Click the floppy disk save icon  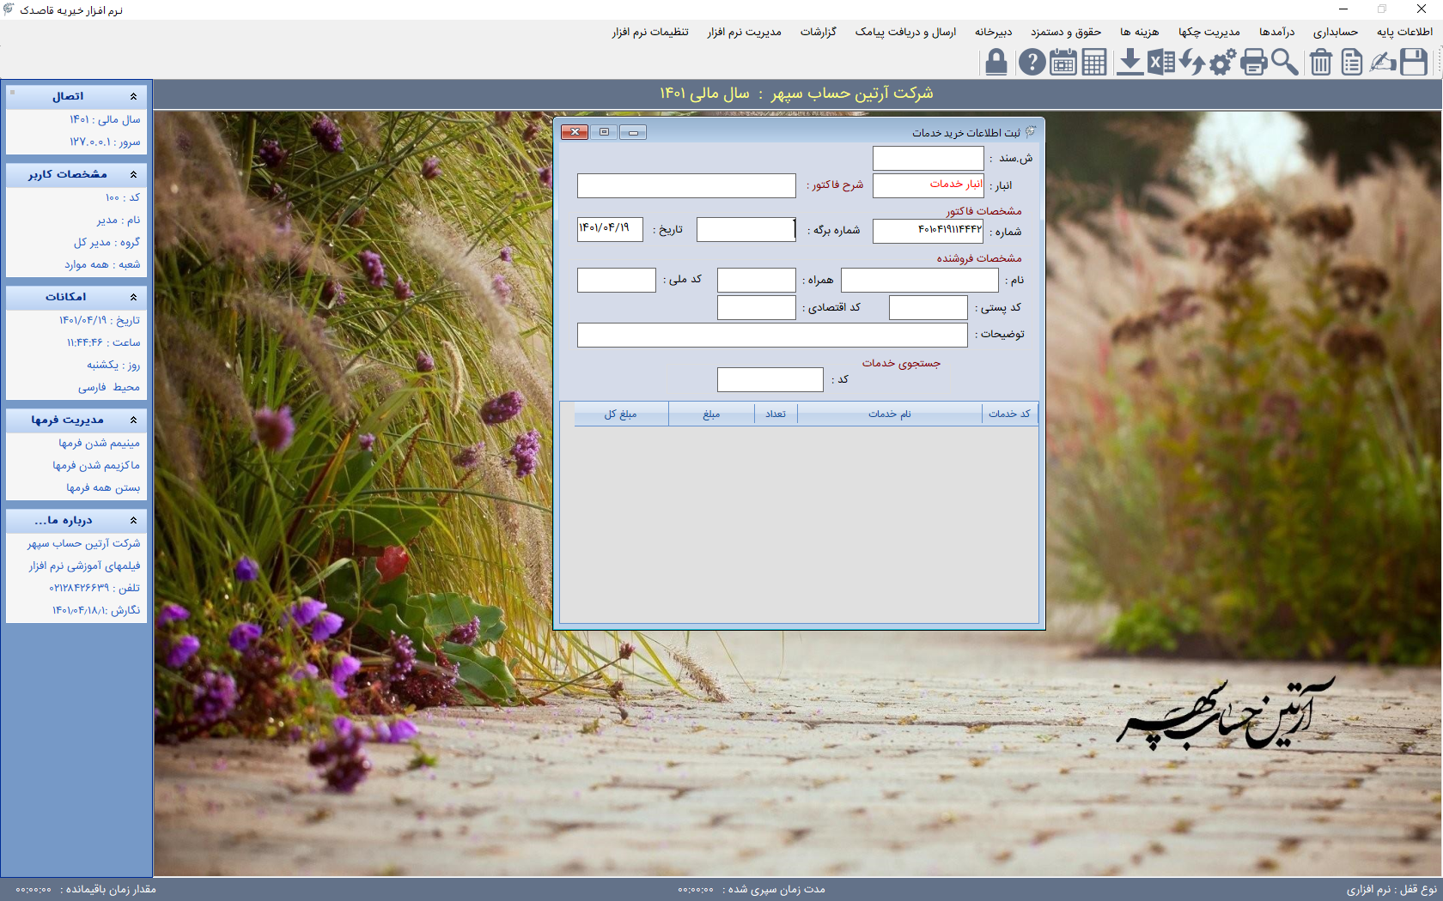[x=1414, y=63]
